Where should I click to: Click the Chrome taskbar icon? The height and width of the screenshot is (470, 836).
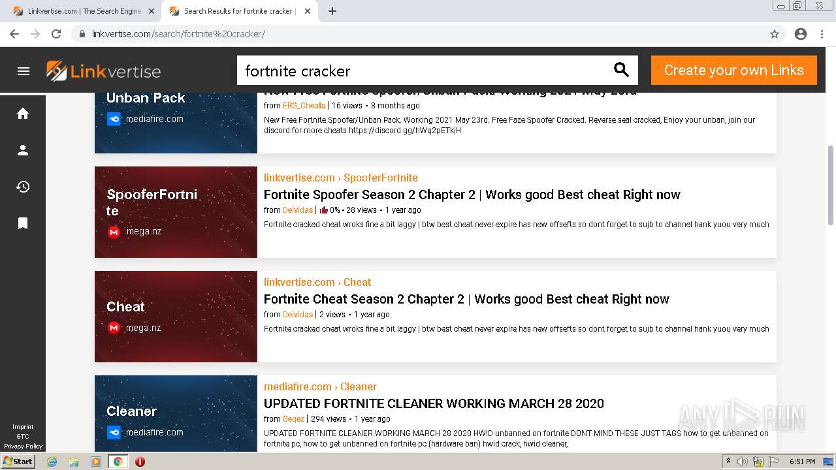[118, 462]
